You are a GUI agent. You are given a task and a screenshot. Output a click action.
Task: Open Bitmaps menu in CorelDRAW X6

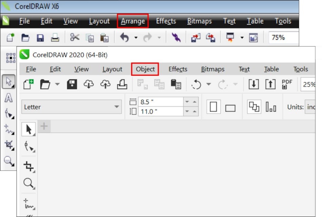pos(199,21)
